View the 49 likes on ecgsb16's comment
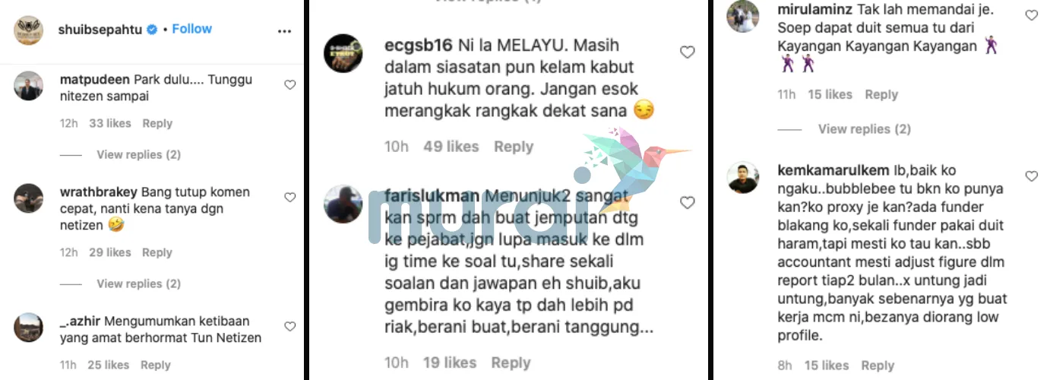Viewport: 1050px width, 380px height. (x=451, y=147)
